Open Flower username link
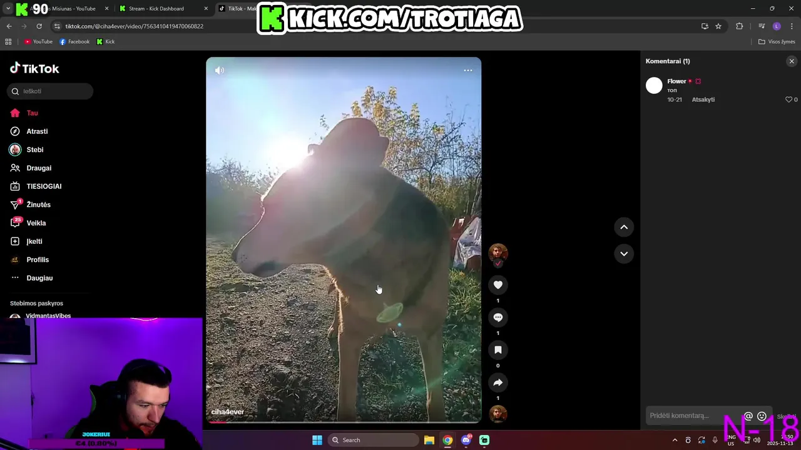The image size is (801, 450). (x=676, y=81)
